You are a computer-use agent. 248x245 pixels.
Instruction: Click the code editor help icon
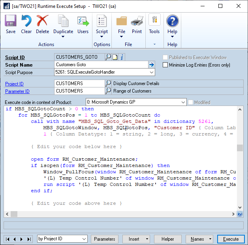pos(240,214)
